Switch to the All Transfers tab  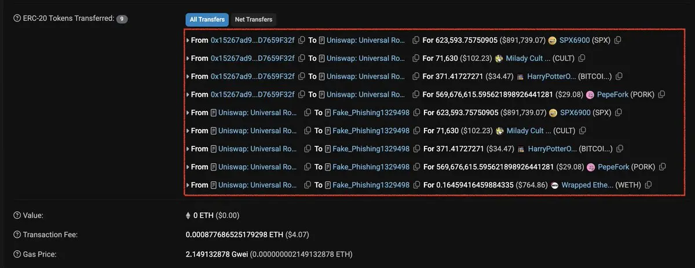coord(207,20)
